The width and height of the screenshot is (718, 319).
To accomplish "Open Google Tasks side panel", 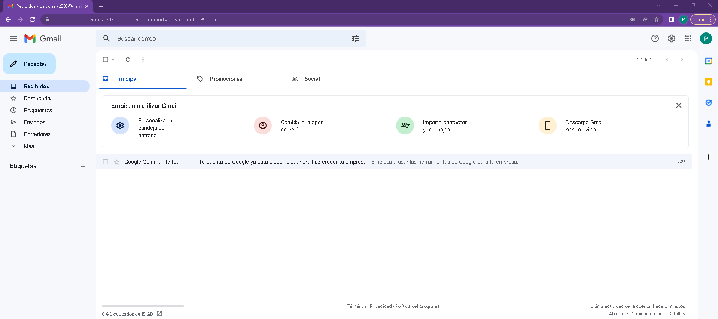I will pyautogui.click(x=708, y=103).
